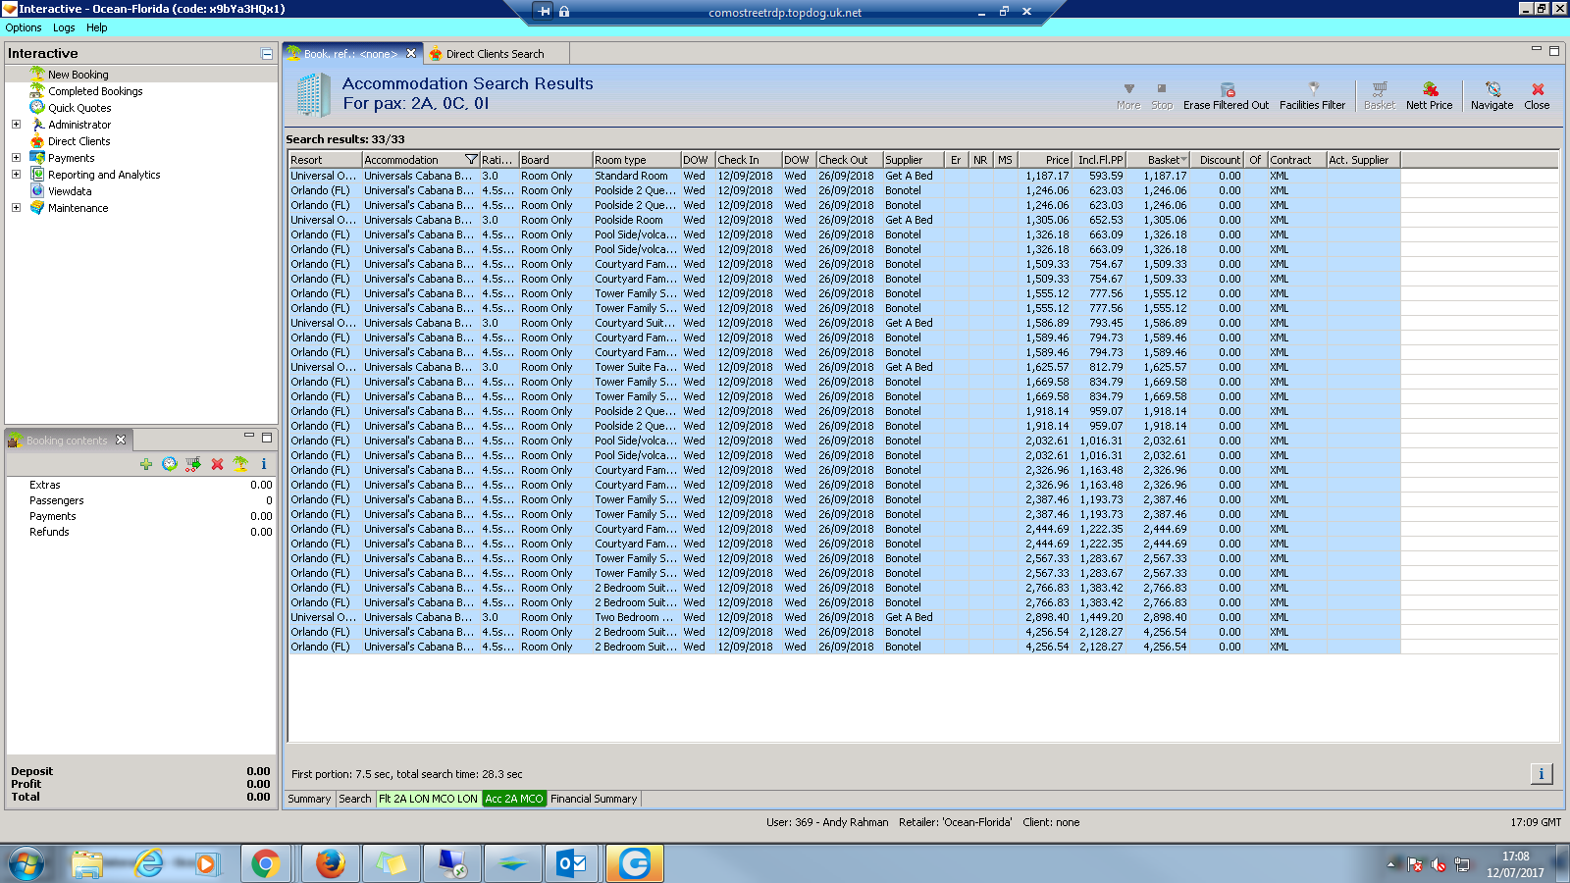Close the Book. ref. tab
Viewport: 1570px width, 883px height.
click(411, 53)
